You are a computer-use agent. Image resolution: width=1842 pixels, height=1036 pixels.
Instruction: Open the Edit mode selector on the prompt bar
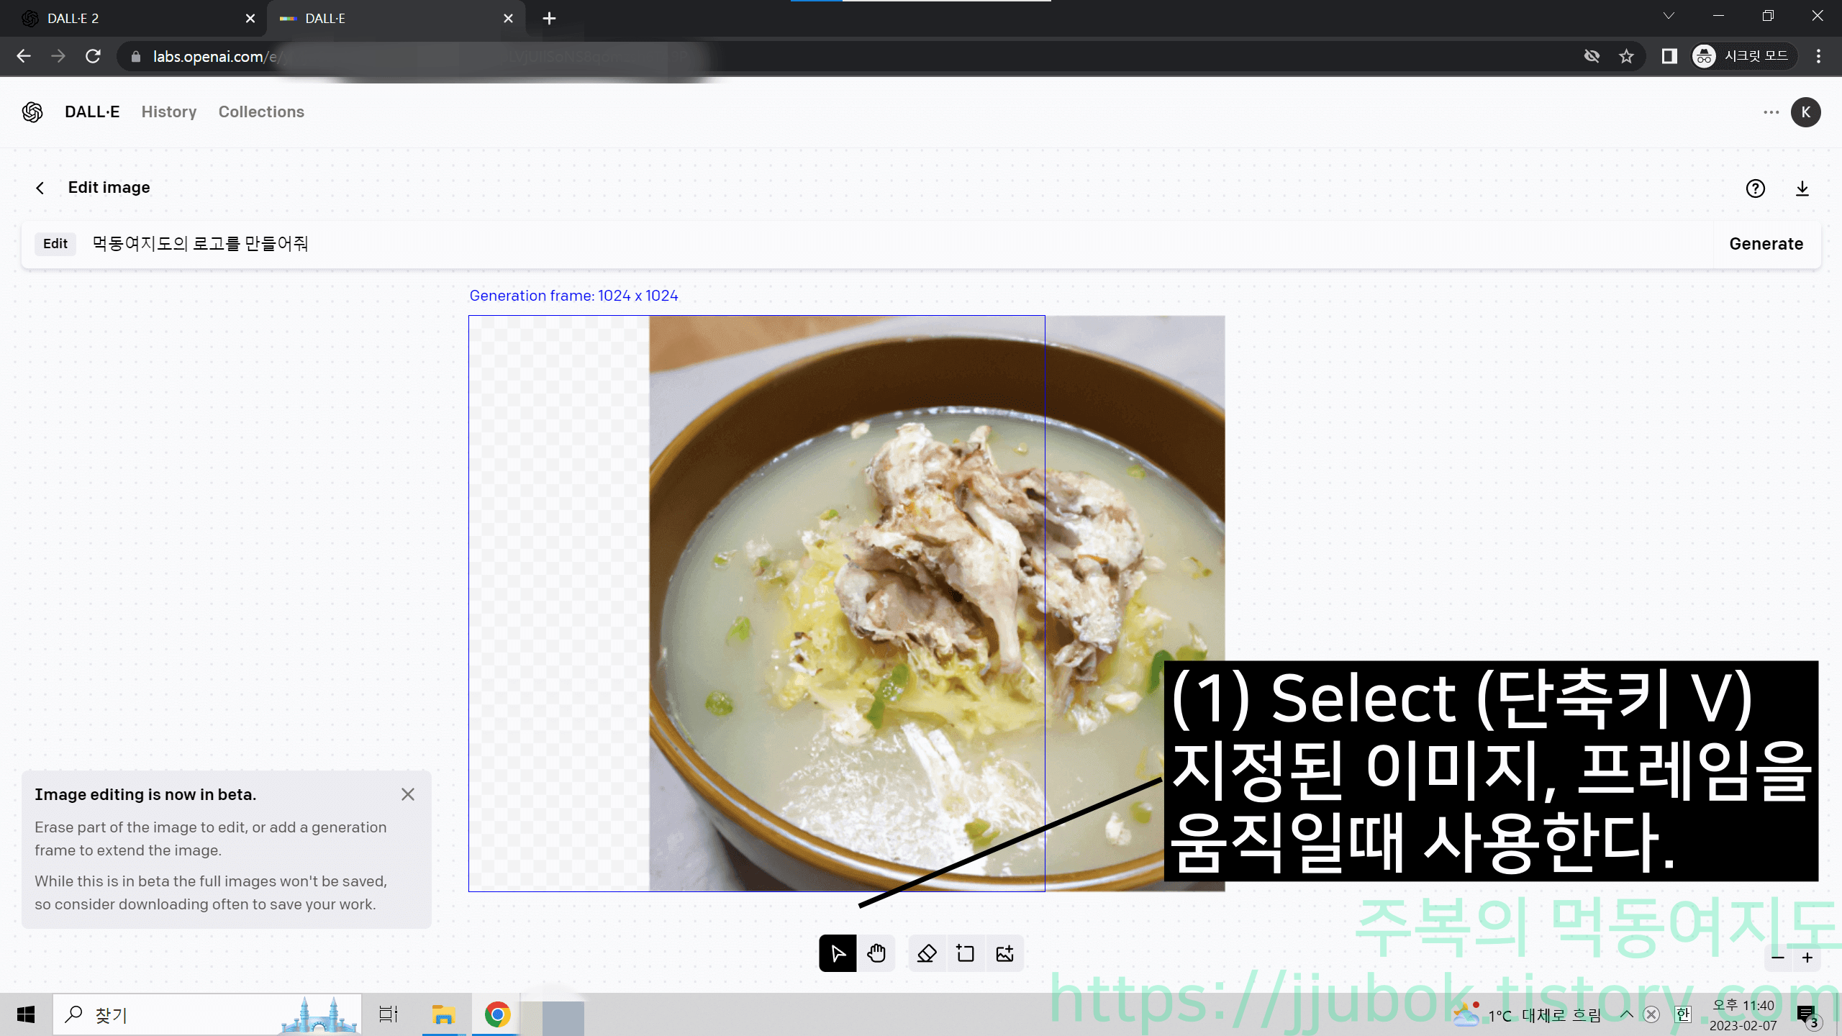[x=55, y=244]
